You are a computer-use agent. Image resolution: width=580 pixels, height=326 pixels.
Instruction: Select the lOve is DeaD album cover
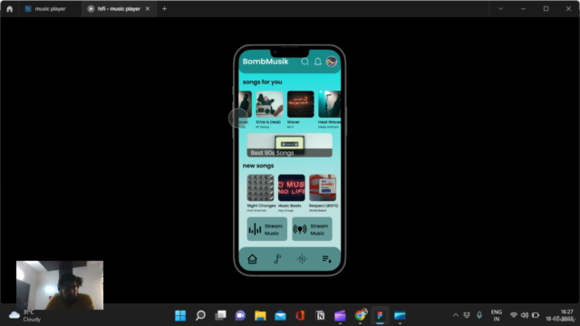coord(269,104)
